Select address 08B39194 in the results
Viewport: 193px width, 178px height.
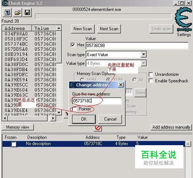click(x=16, y=54)
